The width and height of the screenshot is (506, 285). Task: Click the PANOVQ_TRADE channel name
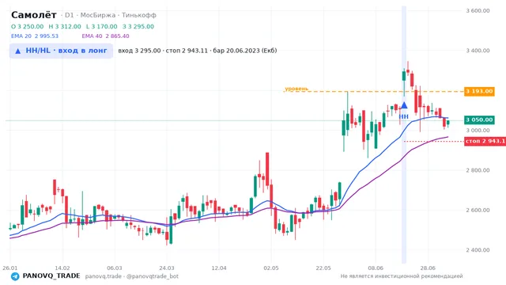51,276
